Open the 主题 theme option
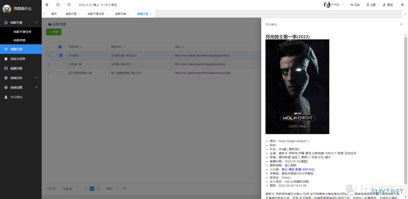408x199 pixels. click(x=371, y=5)
